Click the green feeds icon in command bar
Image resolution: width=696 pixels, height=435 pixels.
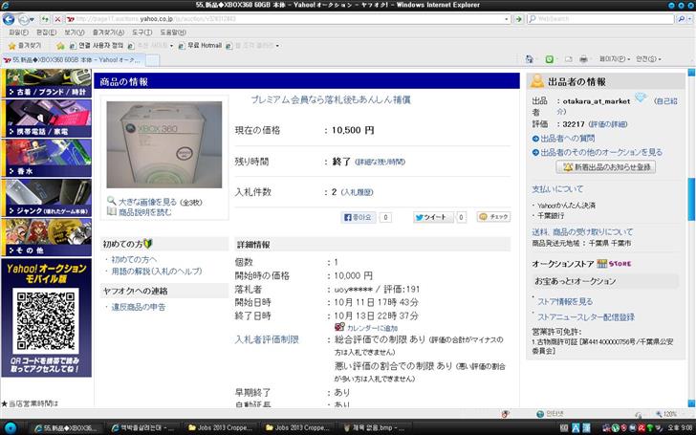[x=549, y=59]
